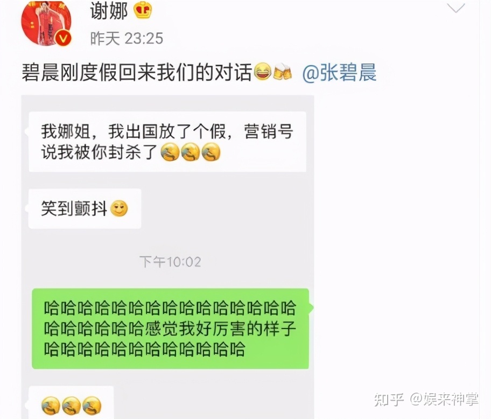The height and width of the screenshot is (419, 491).
Task: Open 谢娜's profile avatar
Action: pos(46,23)
